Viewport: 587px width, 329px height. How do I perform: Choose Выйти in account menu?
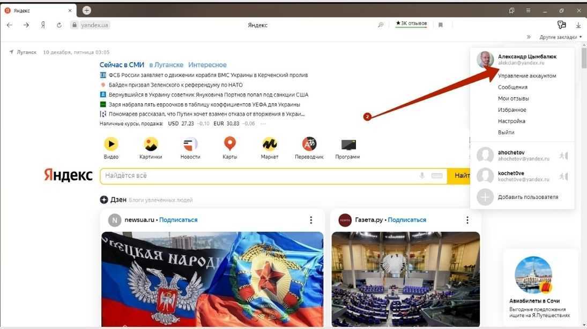pos(506,133)
